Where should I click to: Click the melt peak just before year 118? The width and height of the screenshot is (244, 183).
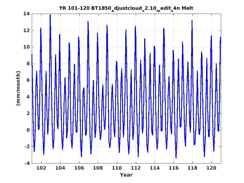coord(192,21)
